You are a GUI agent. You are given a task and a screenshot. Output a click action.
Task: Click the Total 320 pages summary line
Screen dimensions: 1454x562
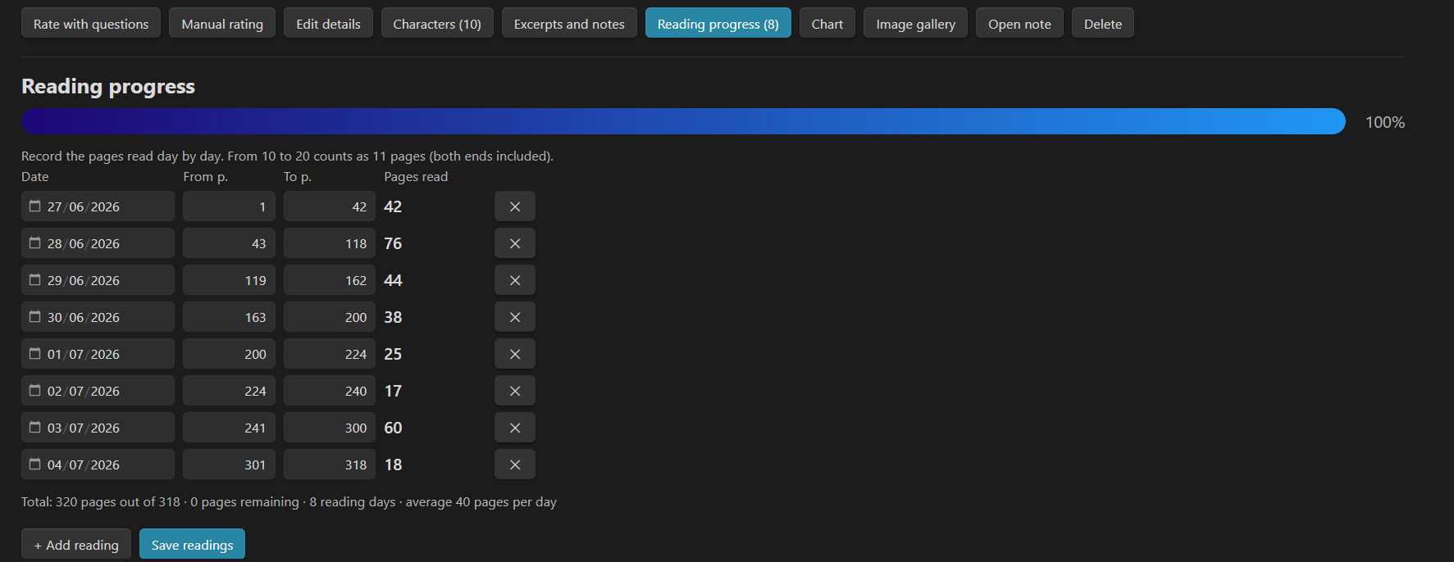click(289, 501)
